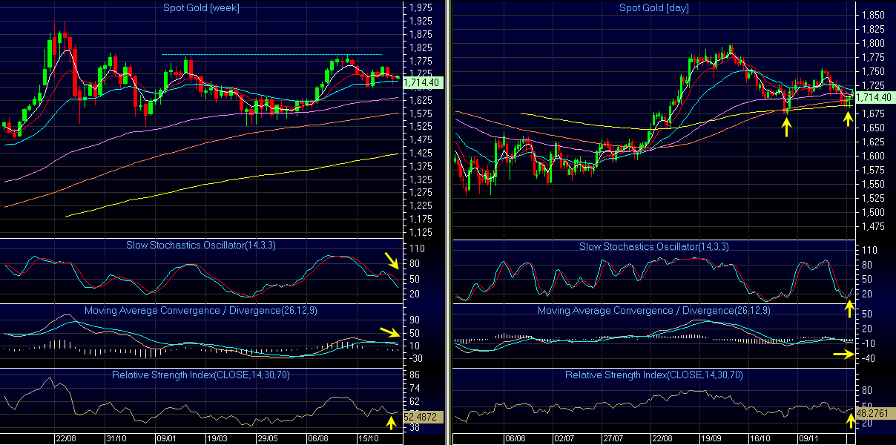Viewport: 896px width, 445px height.
Task: Click the weekly Relative Strength Index heading
Action: [201, 375]
